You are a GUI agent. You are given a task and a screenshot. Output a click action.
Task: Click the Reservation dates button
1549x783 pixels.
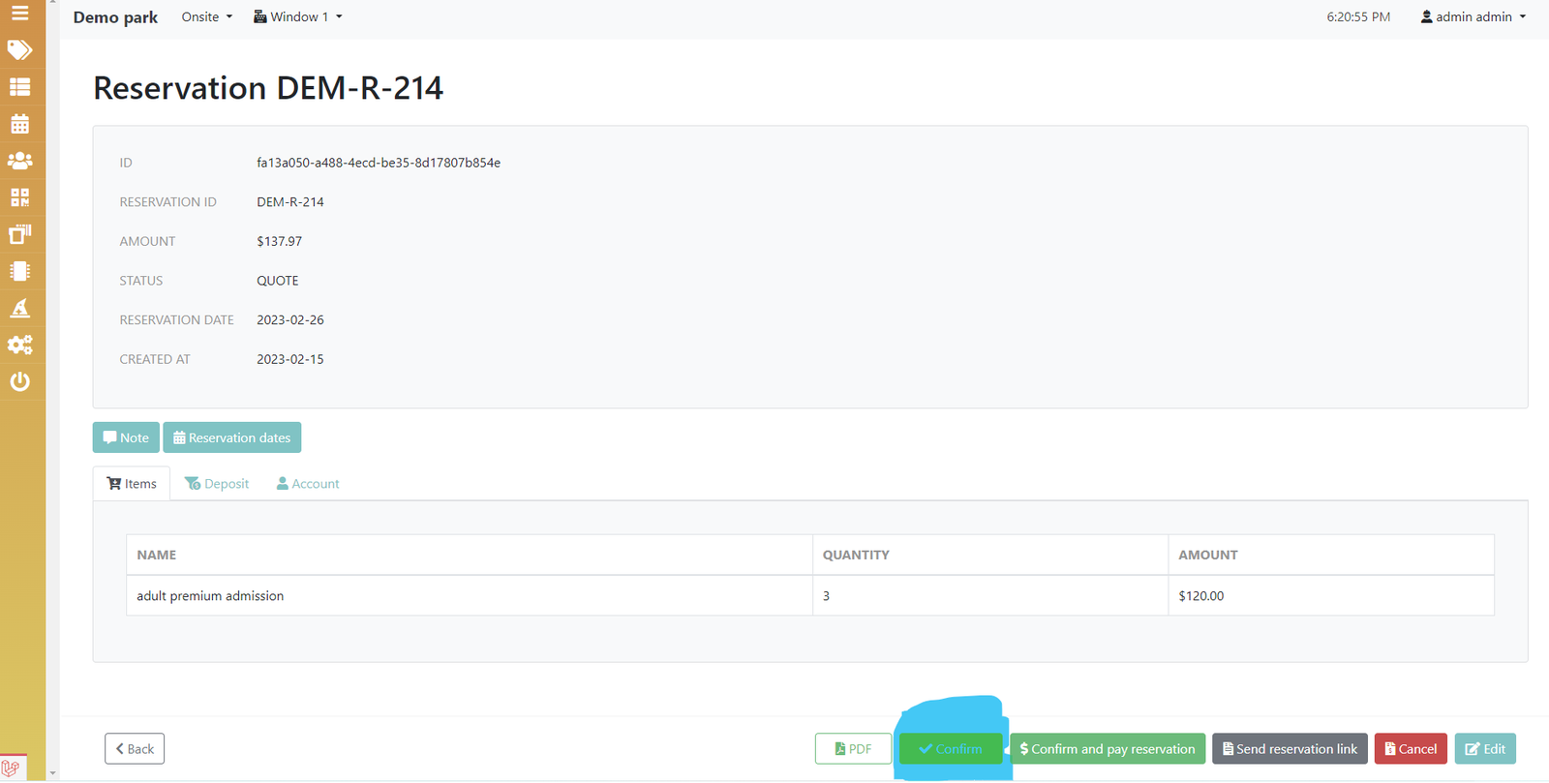tap(231, 437)
